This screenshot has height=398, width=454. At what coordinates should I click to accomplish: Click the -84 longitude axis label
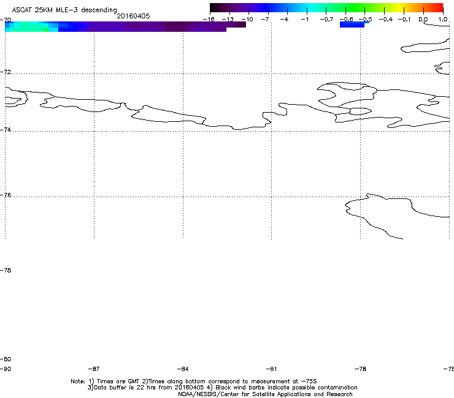[x=183, y=369]
